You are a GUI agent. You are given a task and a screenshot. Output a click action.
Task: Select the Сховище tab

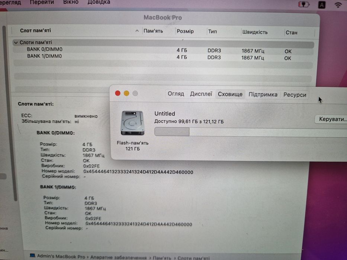point(230,94)
